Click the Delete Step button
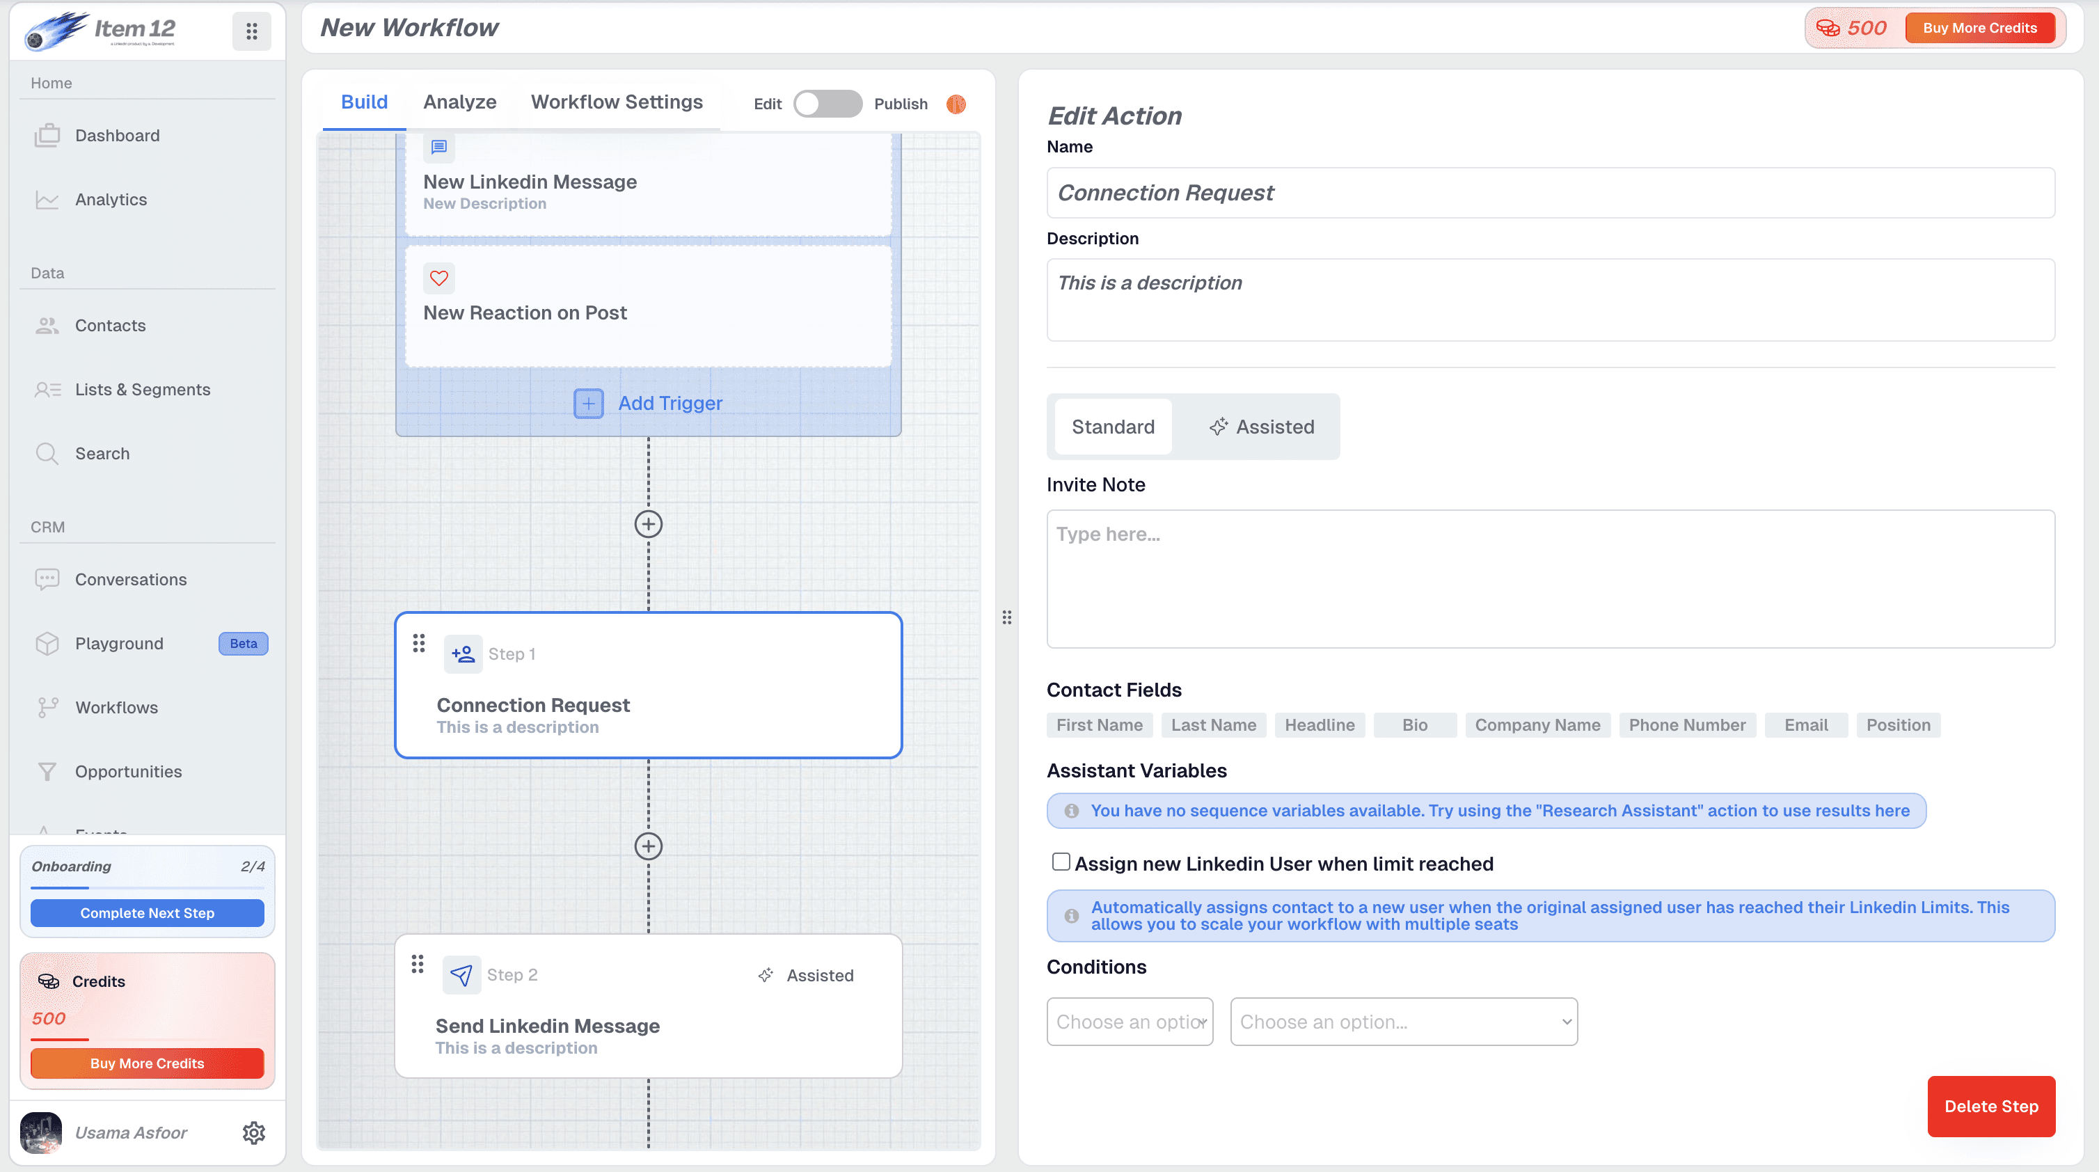 (1990, 1106)
